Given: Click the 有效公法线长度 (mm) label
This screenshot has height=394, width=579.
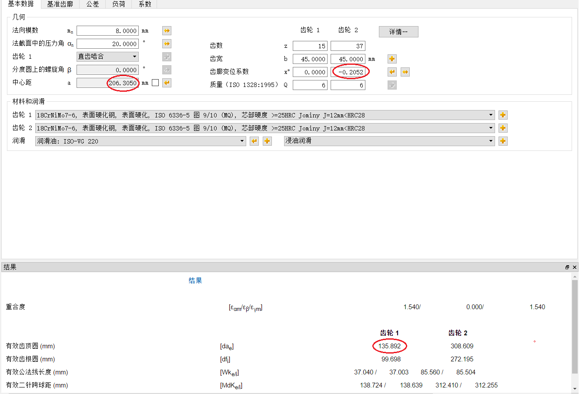Looking at the screenshot, I should click(37, 372).
